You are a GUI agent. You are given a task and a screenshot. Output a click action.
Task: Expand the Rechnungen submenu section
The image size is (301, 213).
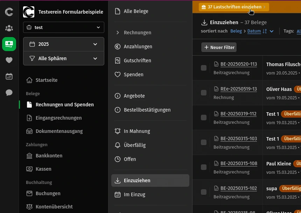click(x=137, y=33)
